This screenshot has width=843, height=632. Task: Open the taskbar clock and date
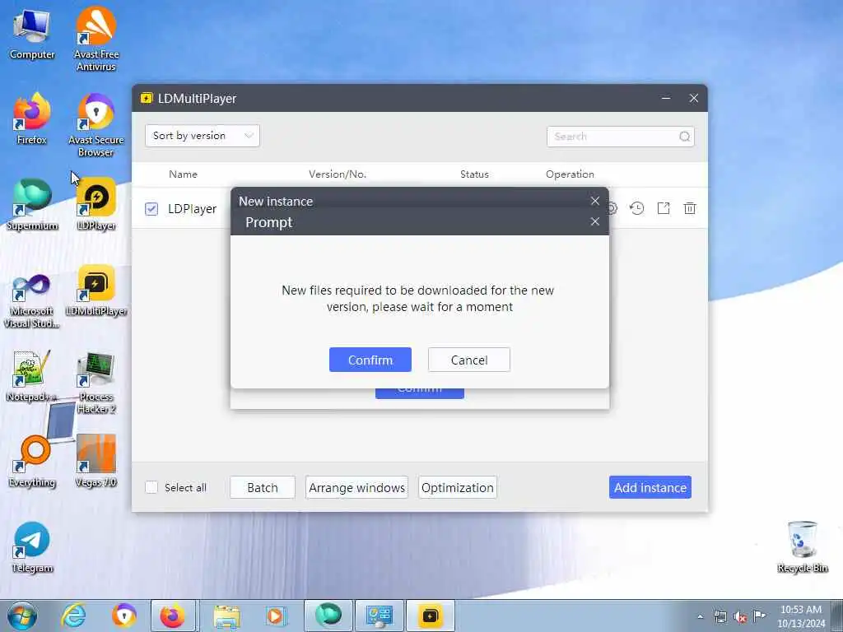801,616
